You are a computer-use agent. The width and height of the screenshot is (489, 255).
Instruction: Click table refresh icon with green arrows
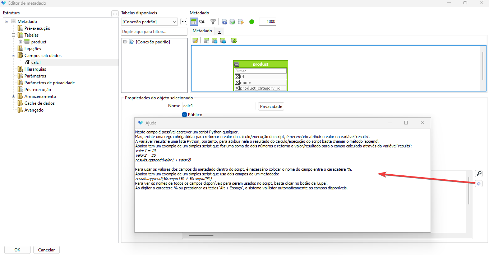(x=234, y=41)
